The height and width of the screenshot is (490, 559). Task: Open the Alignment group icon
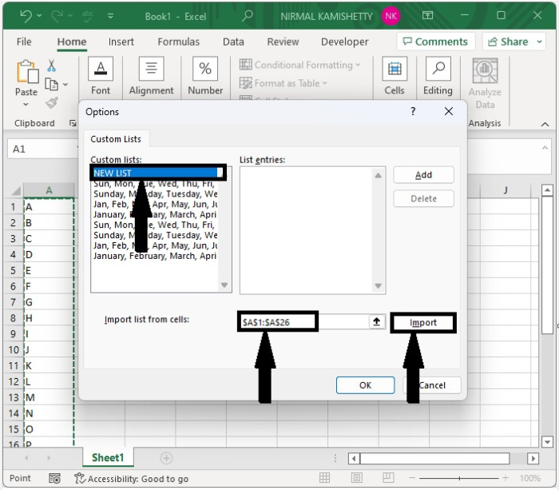[151, 68]
